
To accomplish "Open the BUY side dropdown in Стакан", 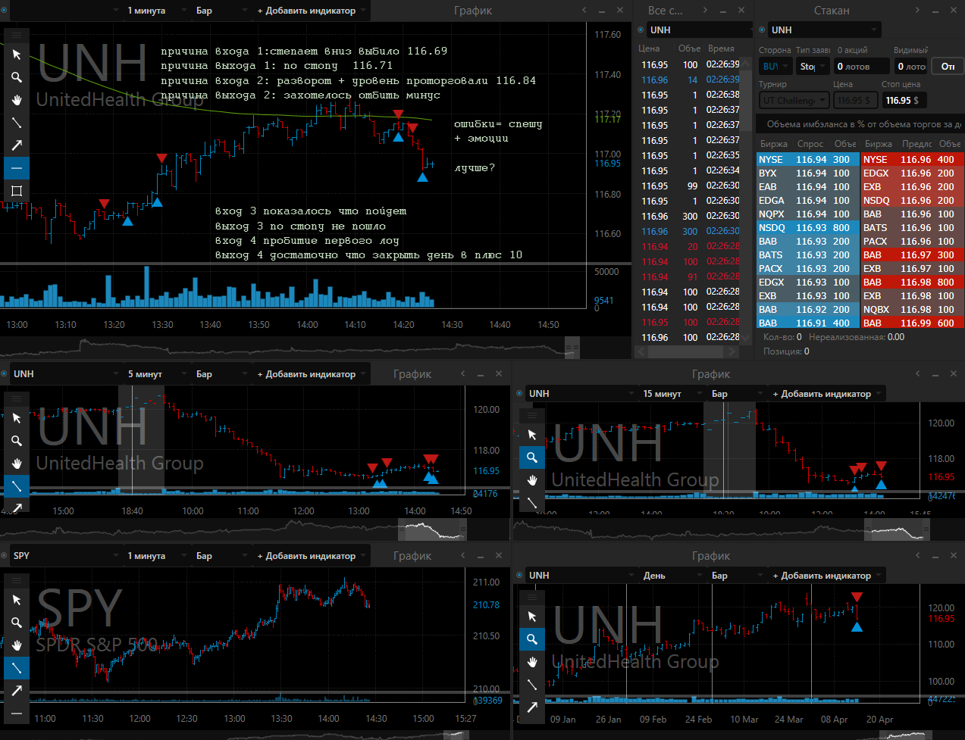I will (x=775, y=67).
